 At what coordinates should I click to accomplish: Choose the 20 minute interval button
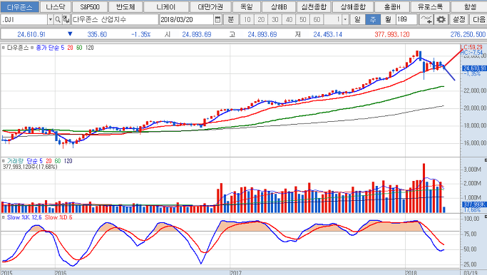coord(261,19)
